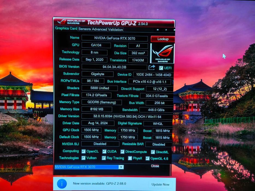This screenshot has height=191, width=255.
Task: Toggle the OpenGL 4.6 checkbox
Action: pyautogui.click(x=147, y=158)
